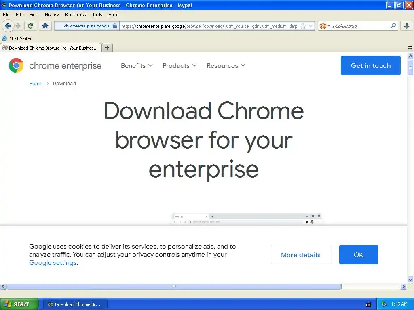Open the URL history dropdown arrow

(311, 26)
